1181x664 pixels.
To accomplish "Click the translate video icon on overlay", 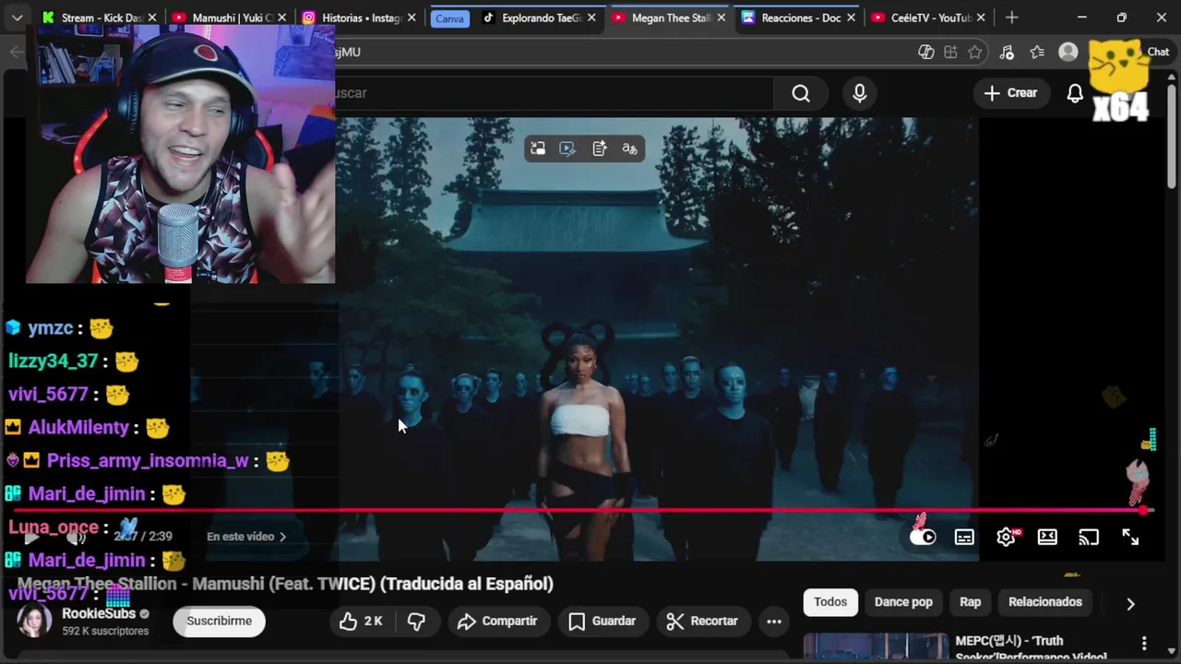I will pos(630,148).
